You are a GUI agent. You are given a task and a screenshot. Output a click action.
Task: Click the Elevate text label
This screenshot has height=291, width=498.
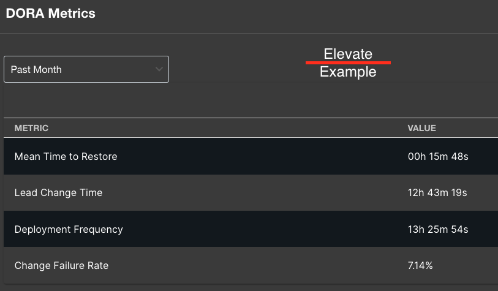348,54
